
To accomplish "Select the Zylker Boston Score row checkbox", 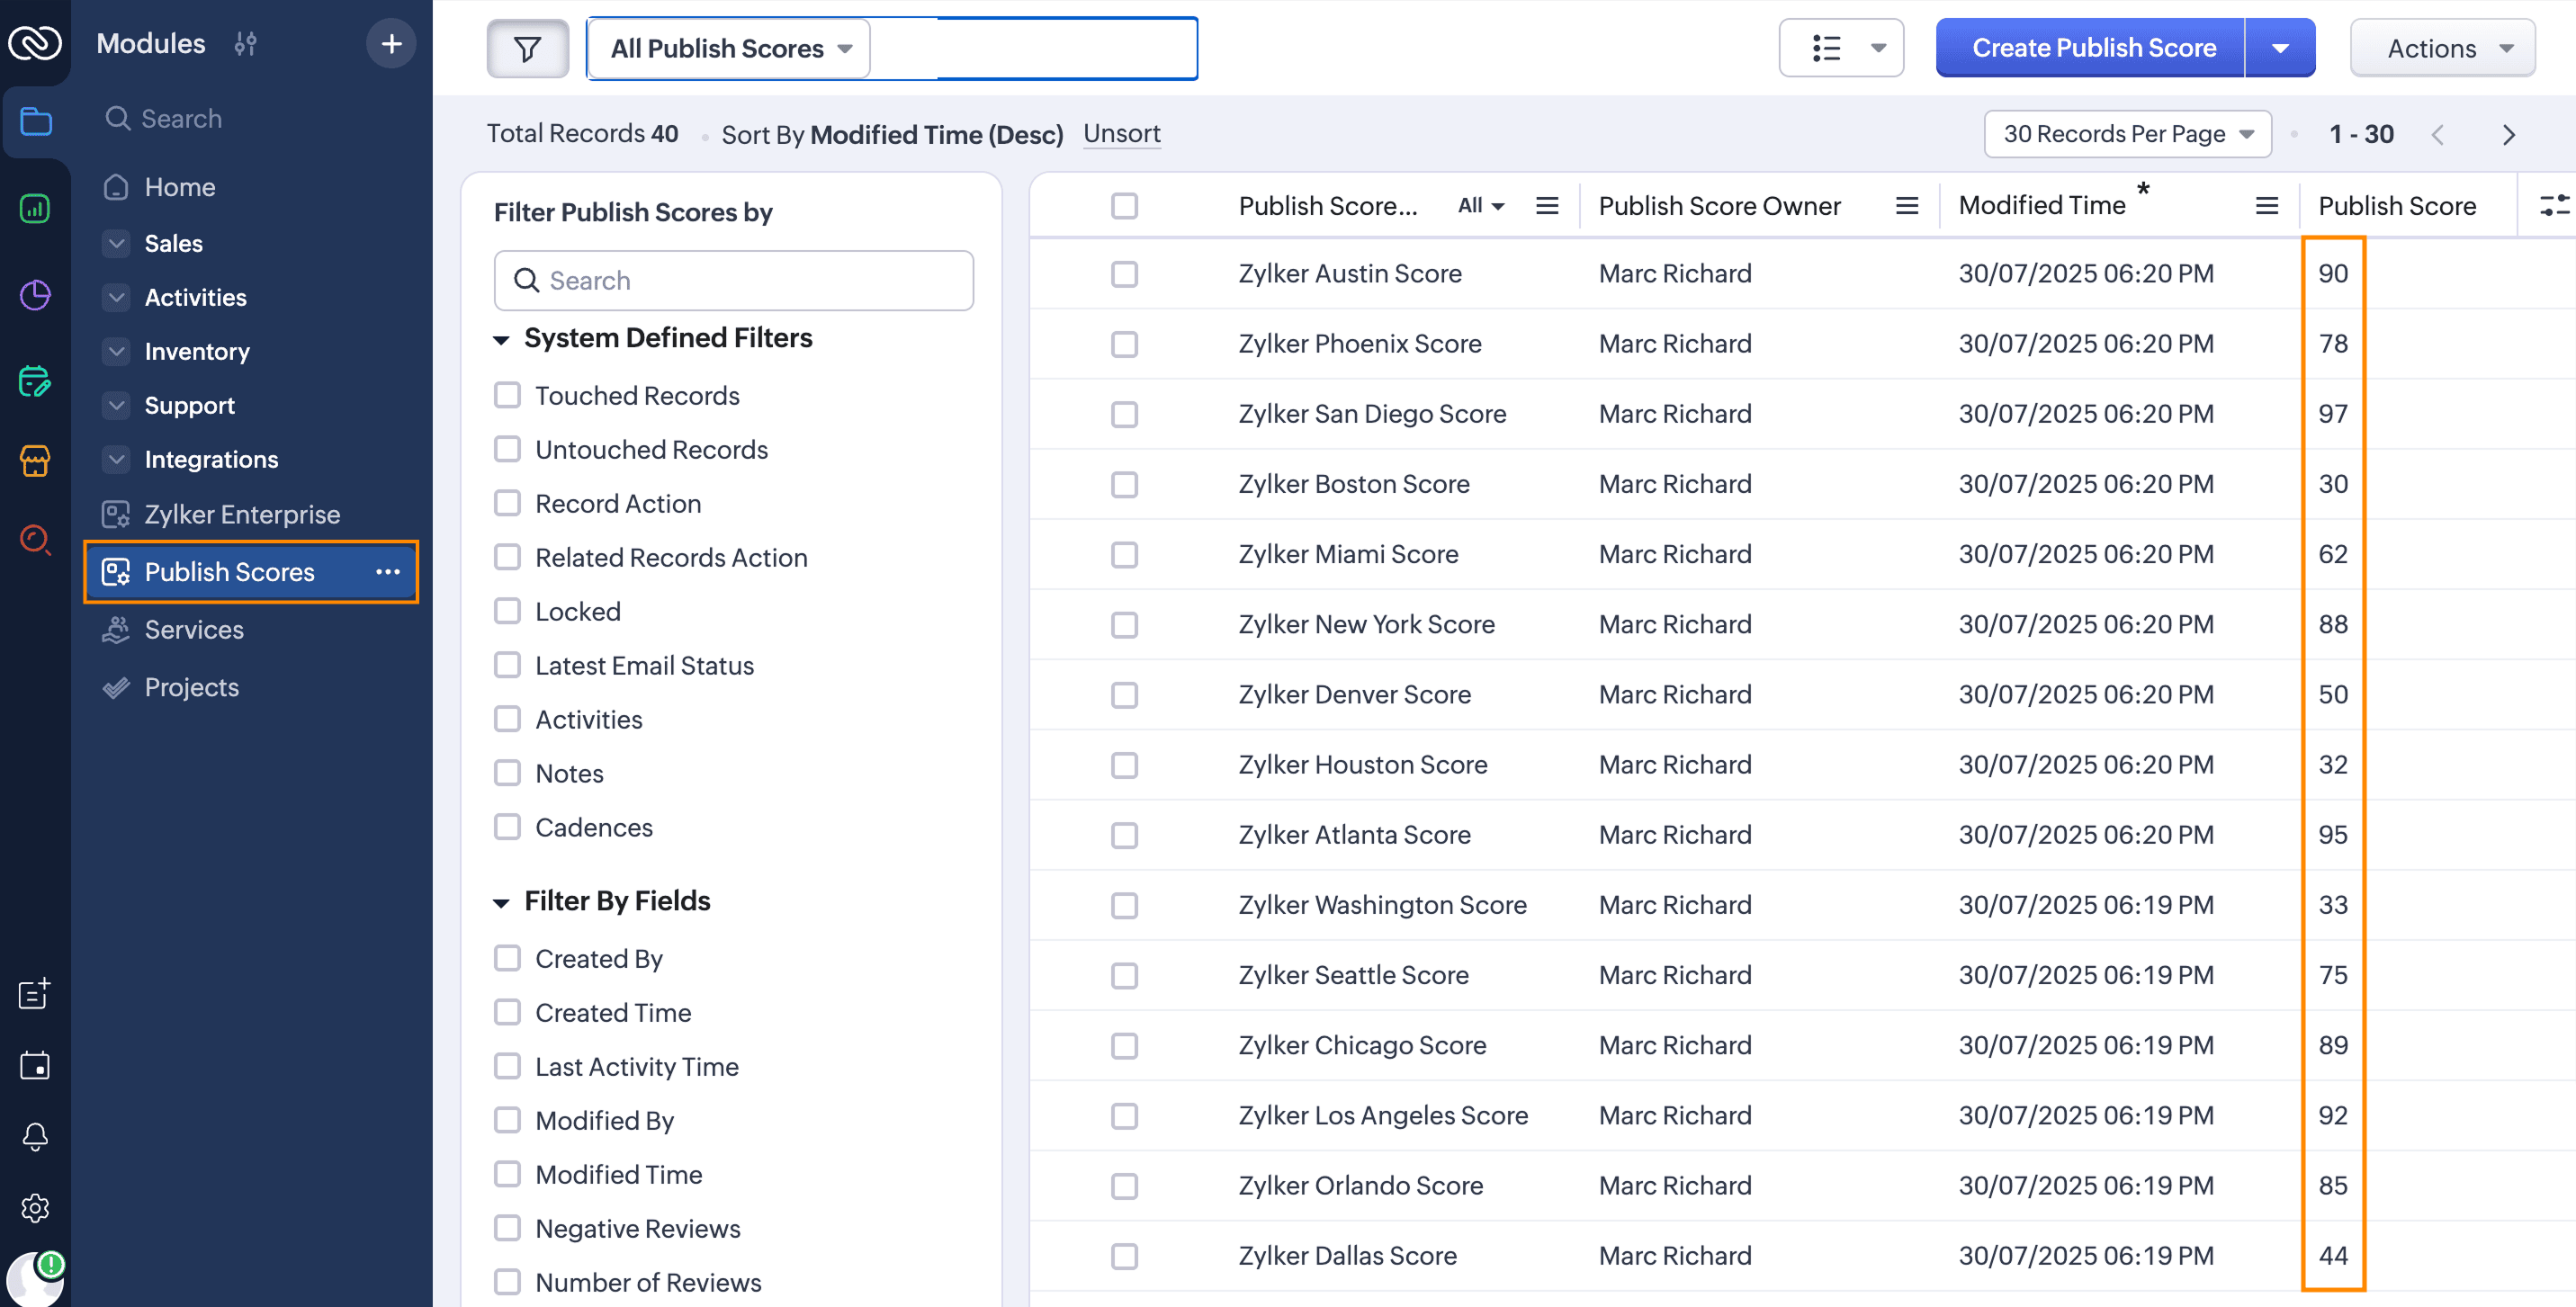I will point(1124,485).
